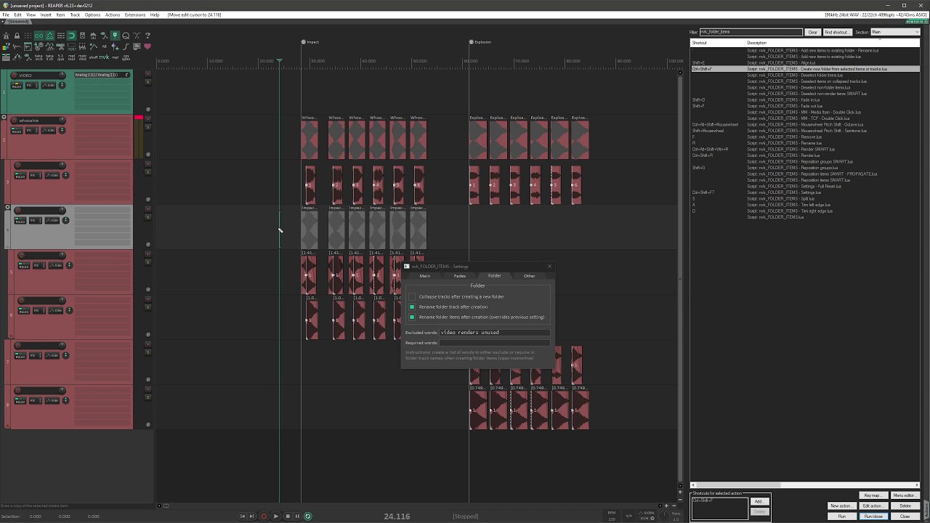Viewport: 930px width, 523px height.
Task: Click the crossfade X icon
Action: click(x=137, y=36)
